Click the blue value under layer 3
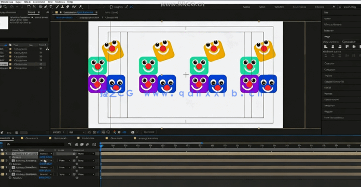This screenshot has height=187, width=361. pos(45,170)
